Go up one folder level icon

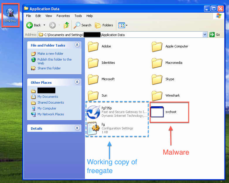click(x=66, y=25)
